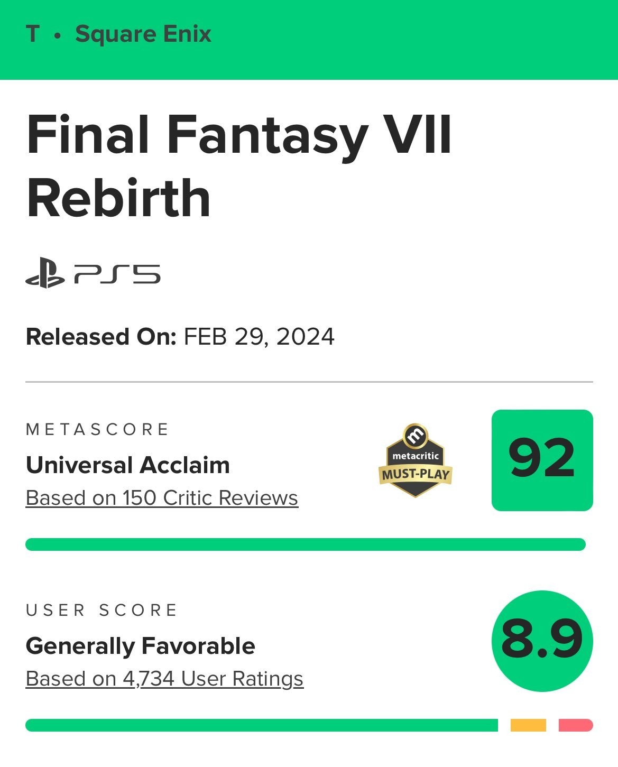The image size is (618, 767).
Task: Click the PlayStation logo icon
Action: pyautogui.click(x=45, y=273)
